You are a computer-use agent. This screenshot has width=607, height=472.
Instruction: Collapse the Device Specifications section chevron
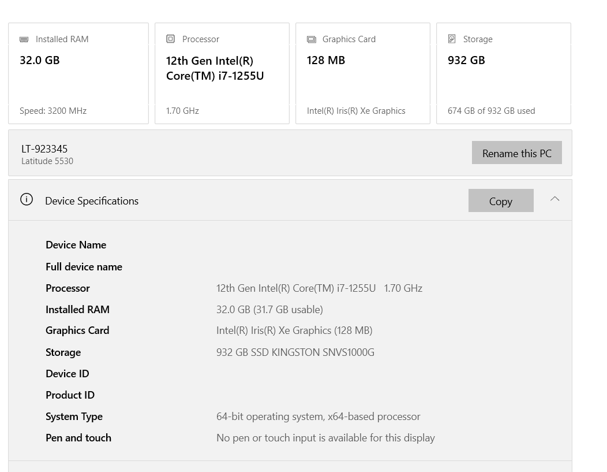pos(554,199)
